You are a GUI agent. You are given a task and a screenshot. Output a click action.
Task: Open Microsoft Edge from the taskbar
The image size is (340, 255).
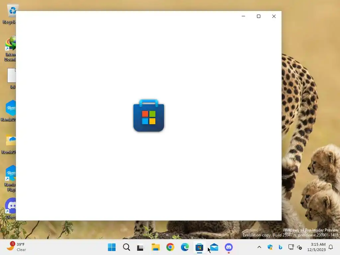click(185, 247)
